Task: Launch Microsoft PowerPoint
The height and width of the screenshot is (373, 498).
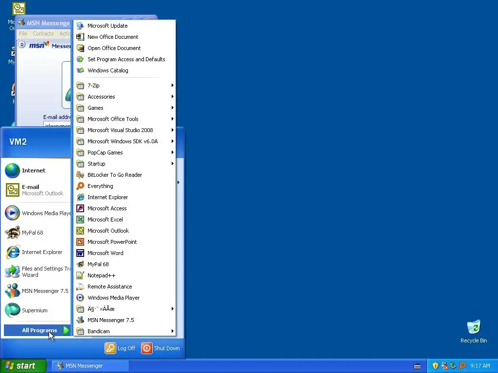Action: pos(124,242)
